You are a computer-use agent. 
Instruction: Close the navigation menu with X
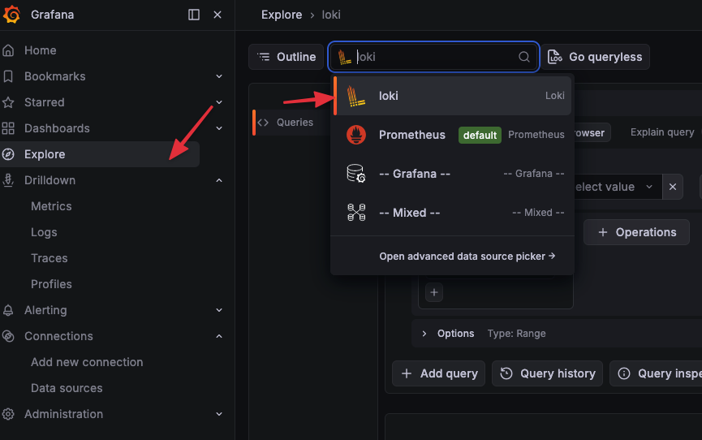(217, 15)
